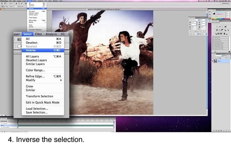
Task: Open the 3D menu in the magnified bar
Action: coord(62,34)
